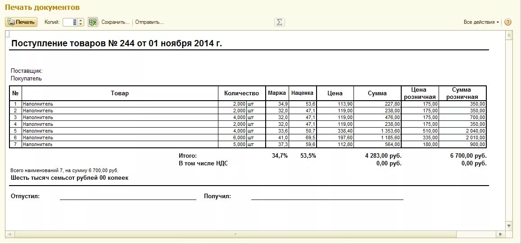
Task: Click the total 4 283,00 руб.
Action: [383, 156]
